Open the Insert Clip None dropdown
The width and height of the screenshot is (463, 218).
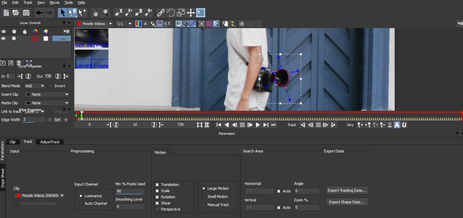pyautogui.click(x=47, y=94)
